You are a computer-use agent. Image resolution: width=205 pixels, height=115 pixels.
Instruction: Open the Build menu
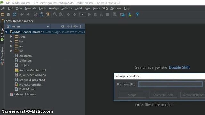(x=78, y=8)
